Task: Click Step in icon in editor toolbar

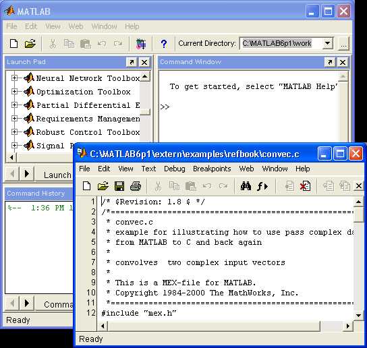Action: pyautogui.click(x=345, y=186)
